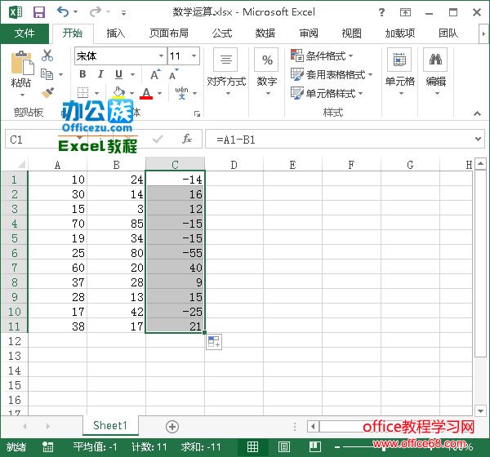Viewport: 490px width, 457px height.
Task: Open the font size 11 dropdown
Action: 194,56
